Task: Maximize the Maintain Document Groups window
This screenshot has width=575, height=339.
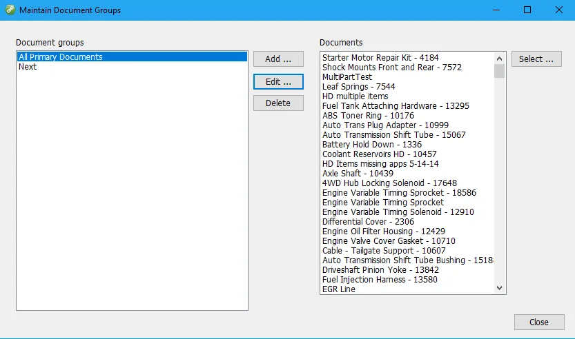Action: point(527,10)
